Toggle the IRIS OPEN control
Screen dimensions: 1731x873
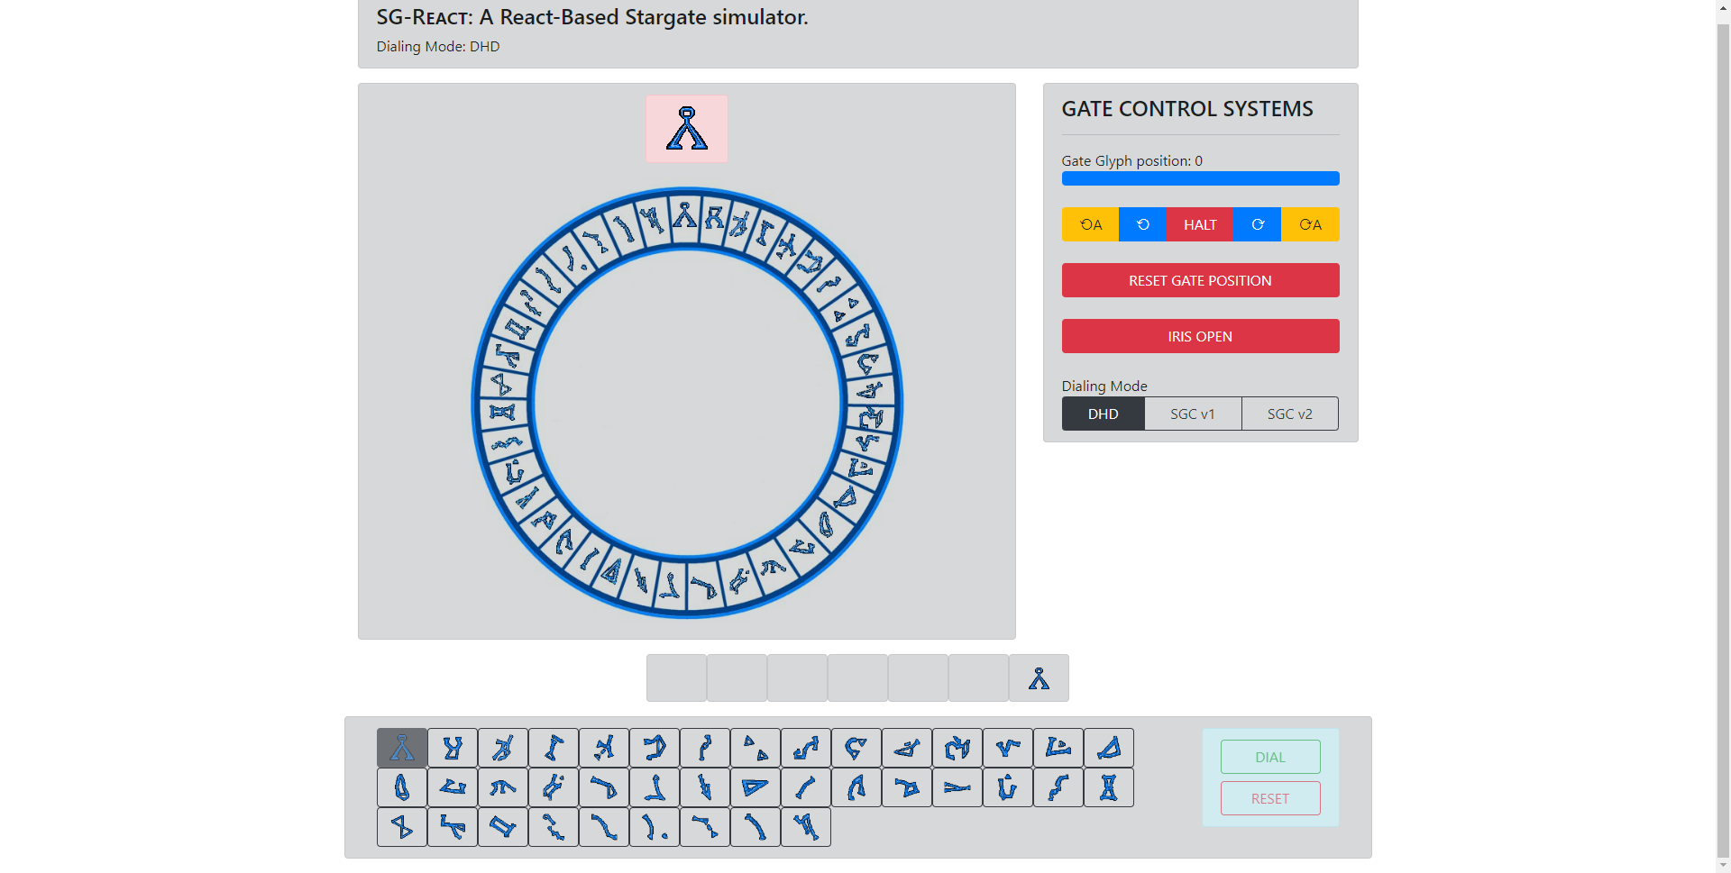click(1200, 336)
